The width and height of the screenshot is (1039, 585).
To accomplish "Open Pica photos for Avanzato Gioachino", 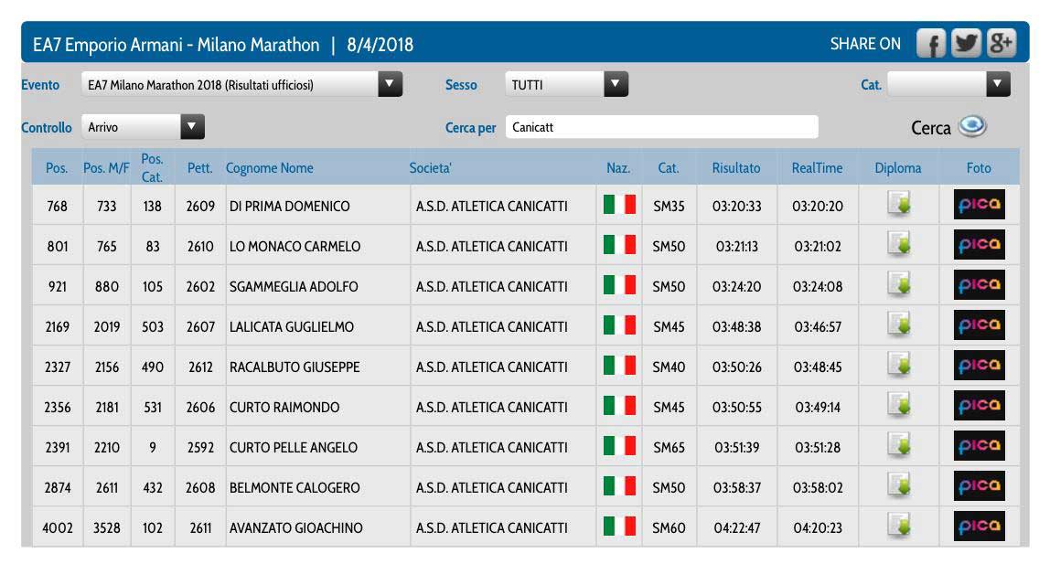I will 979,527.
